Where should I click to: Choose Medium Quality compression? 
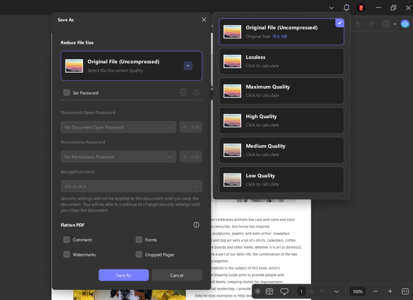tap(282, 150)
